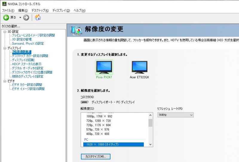The image size is (239, 162).
Task: Open 複数のディスプレイの設定
Action: [27, 76]
